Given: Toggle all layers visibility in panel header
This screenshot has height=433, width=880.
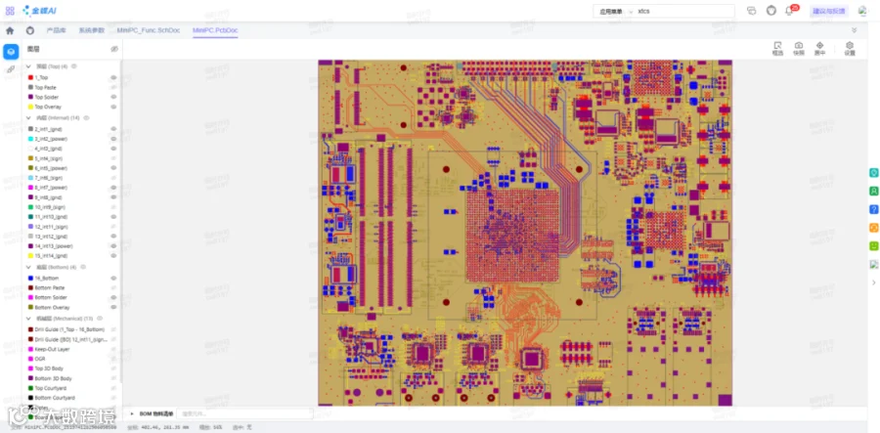Looking at the screenshot, I should tap(114, 49).
